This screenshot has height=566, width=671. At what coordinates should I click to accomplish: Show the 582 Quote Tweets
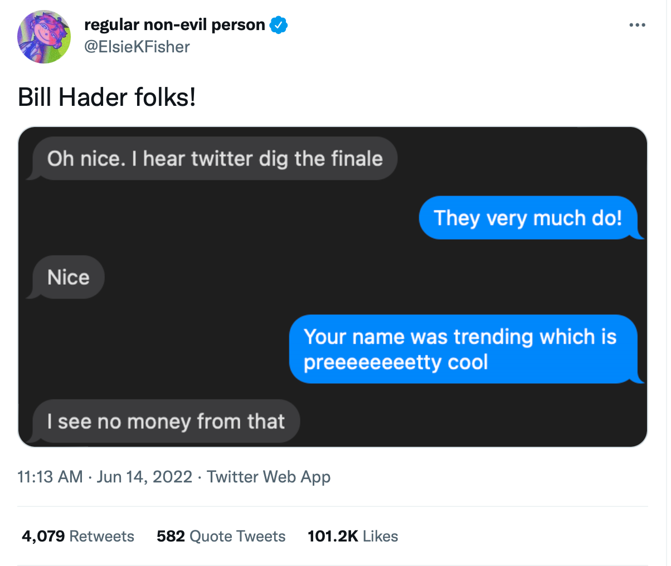coord(221,536)
